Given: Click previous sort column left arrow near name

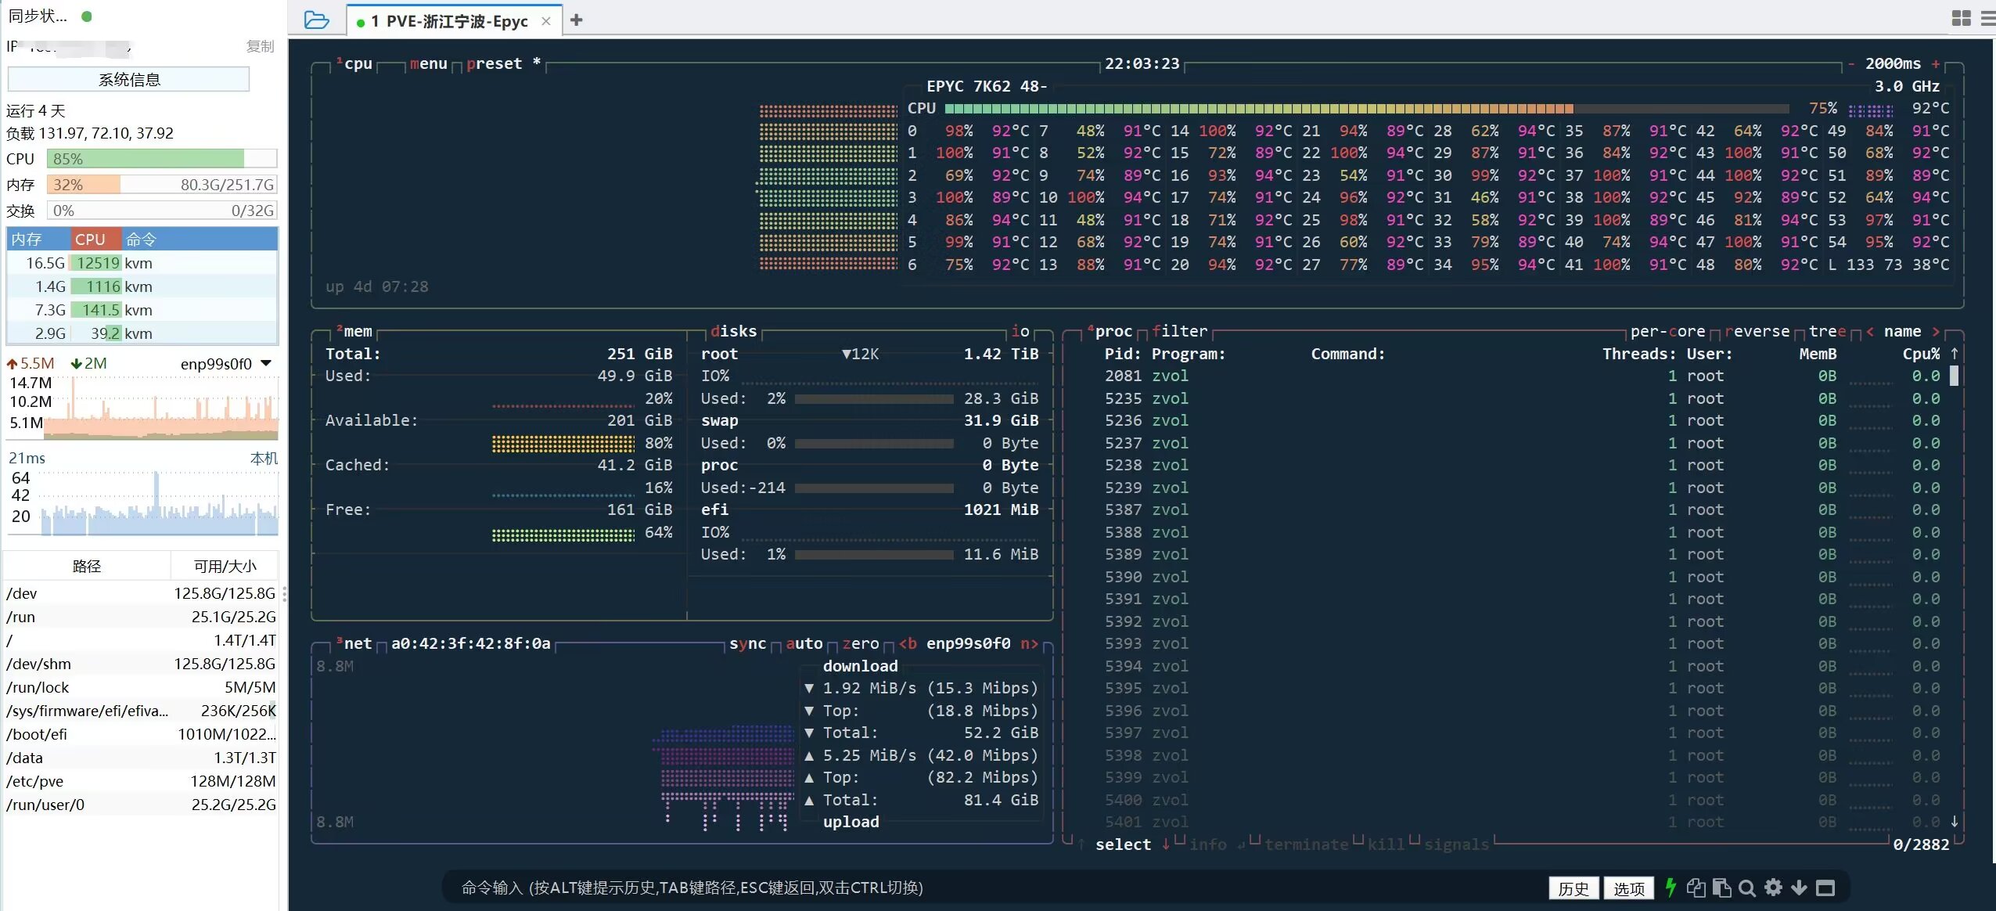Looking at the screenshot, I should 1870,332.
